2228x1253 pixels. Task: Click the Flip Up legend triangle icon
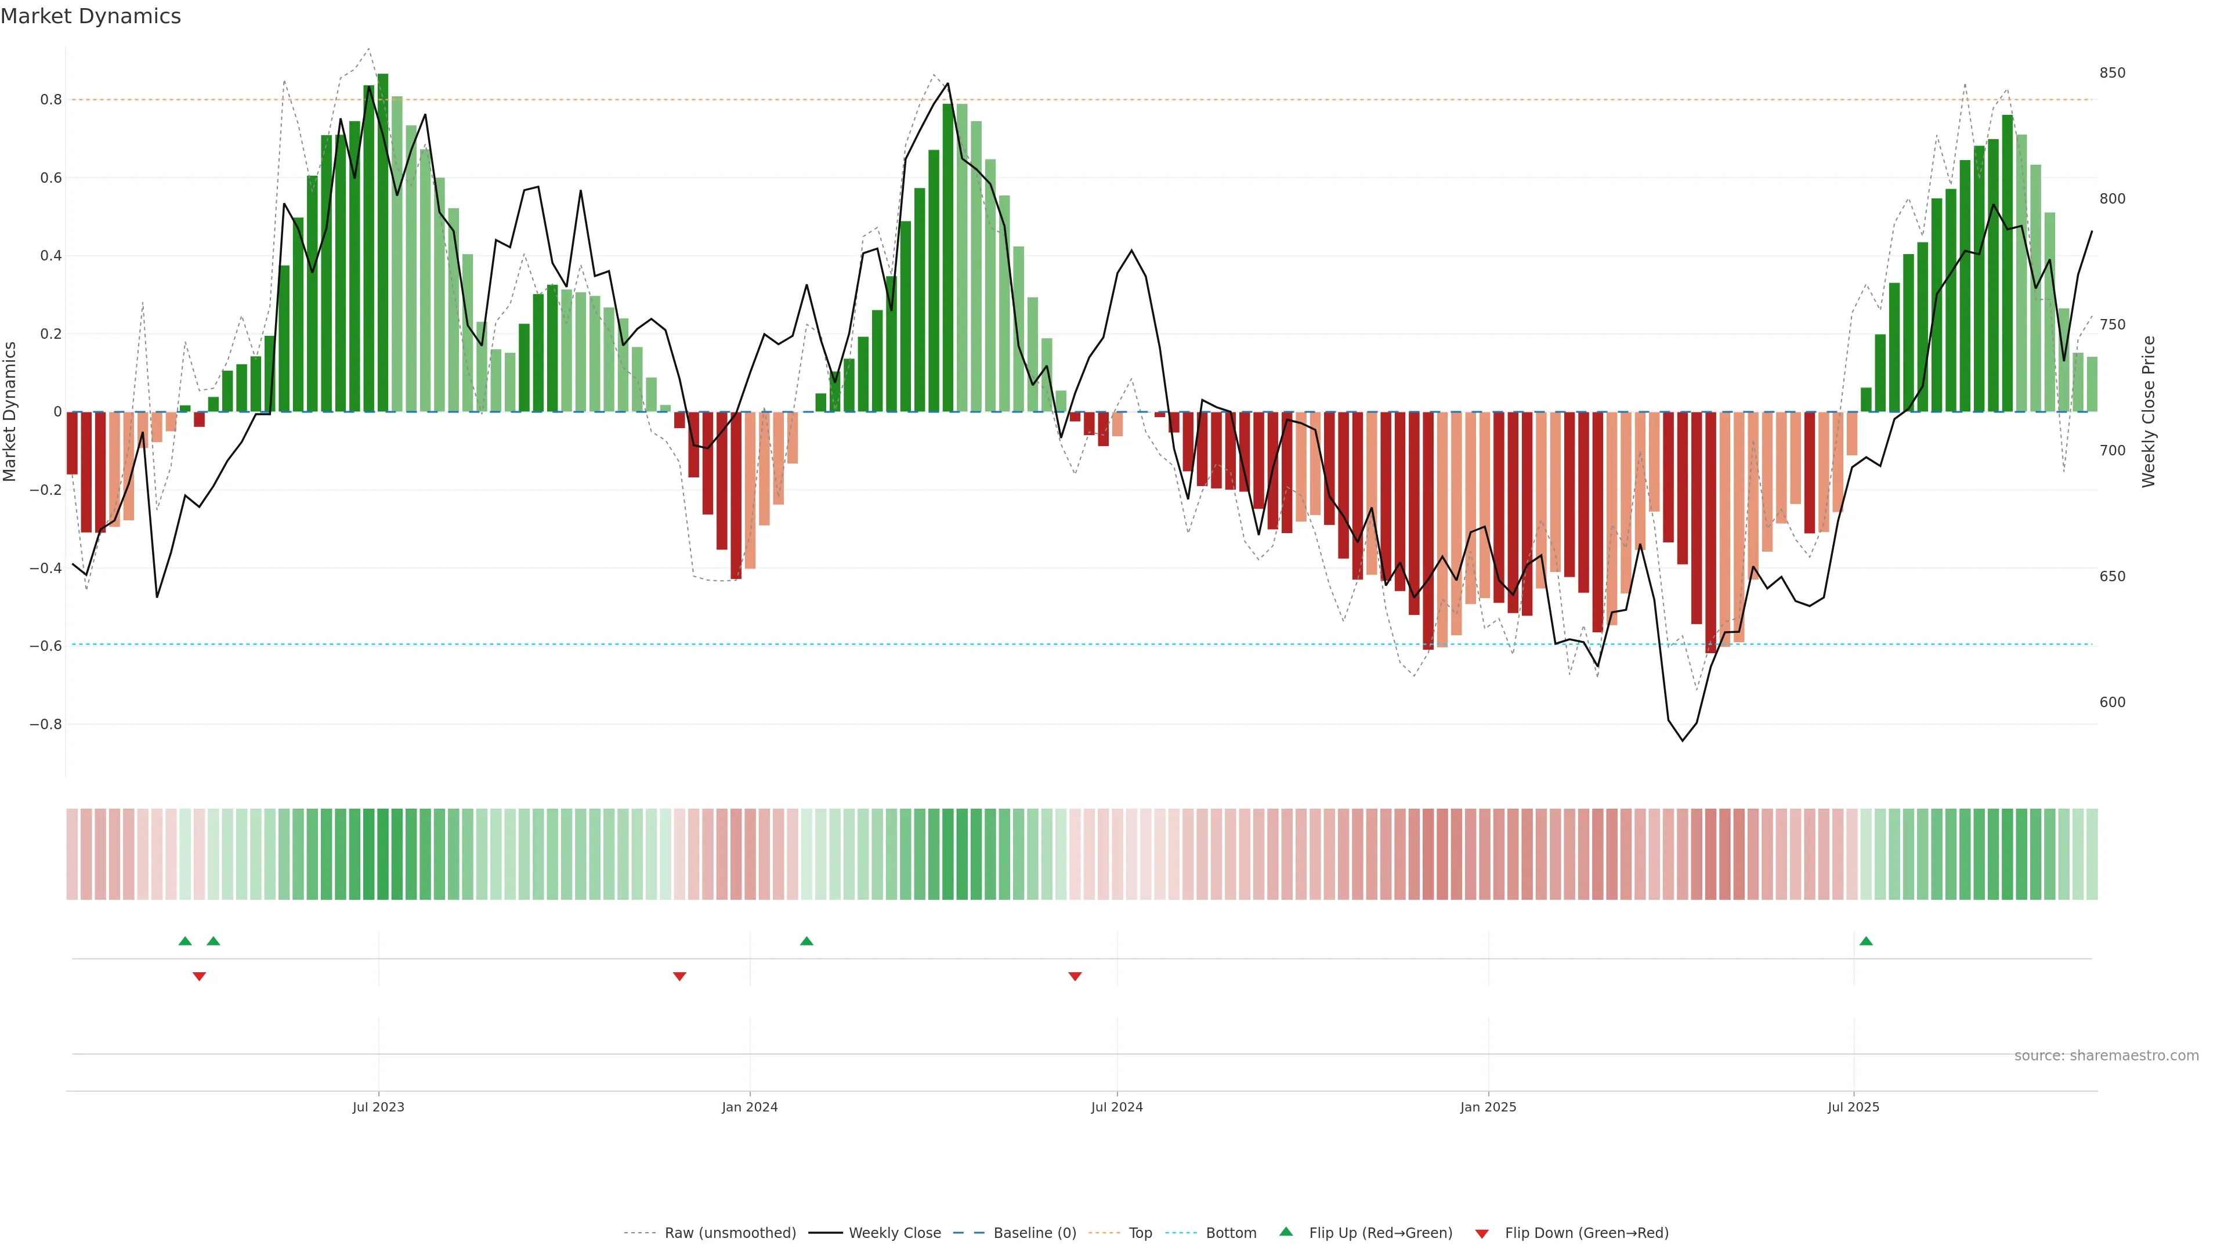[x=1285, y=1232]
